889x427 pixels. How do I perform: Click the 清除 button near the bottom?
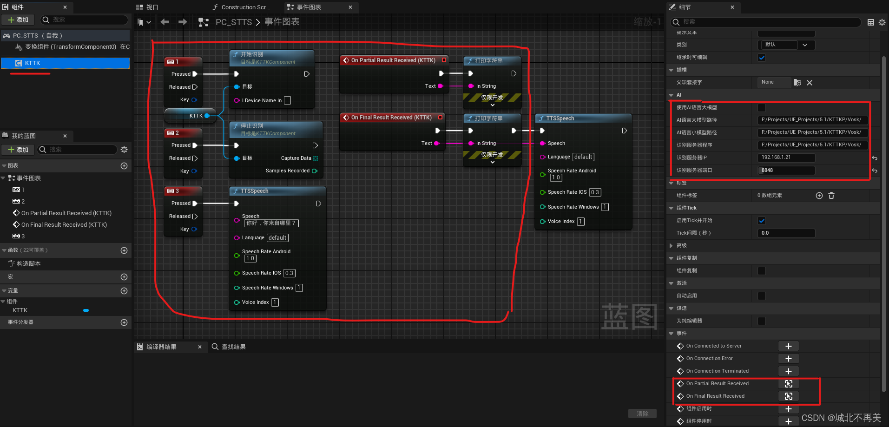pos(642,413)
